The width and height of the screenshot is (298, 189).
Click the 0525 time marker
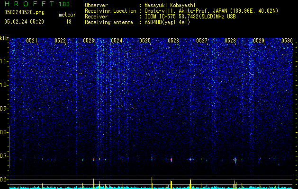(145, 40)
